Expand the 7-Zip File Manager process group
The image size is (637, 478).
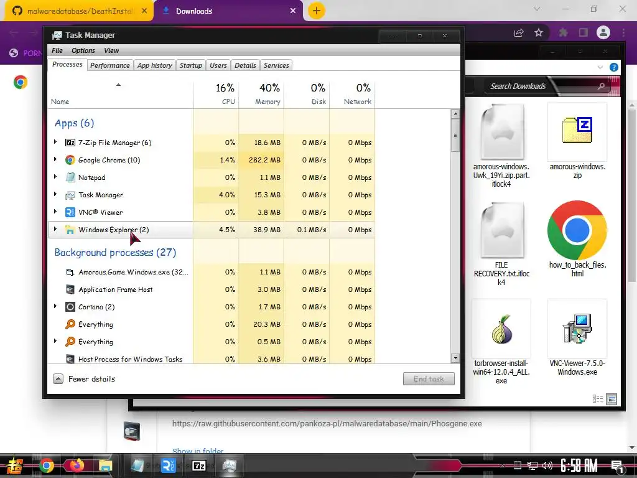[55, 142]
